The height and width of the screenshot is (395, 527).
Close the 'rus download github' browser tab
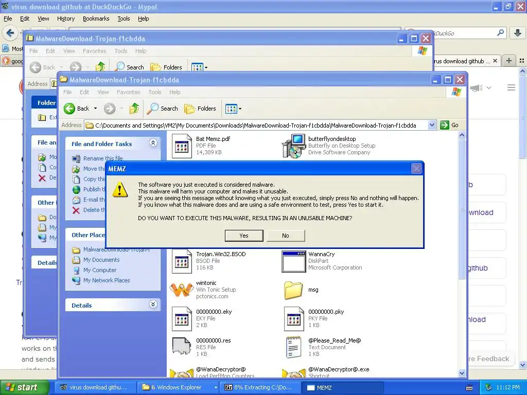495,61
